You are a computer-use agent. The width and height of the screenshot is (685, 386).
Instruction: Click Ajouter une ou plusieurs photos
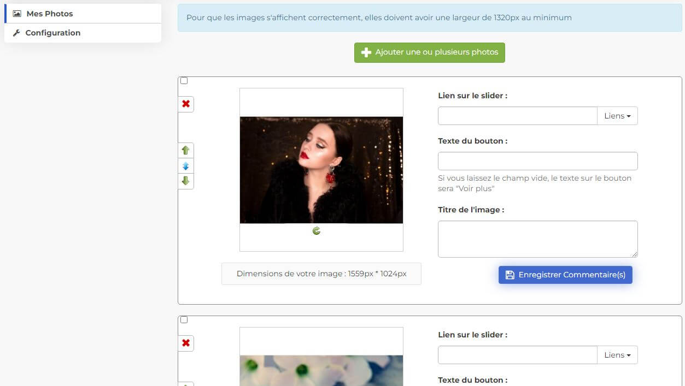[x=430, y=52]
